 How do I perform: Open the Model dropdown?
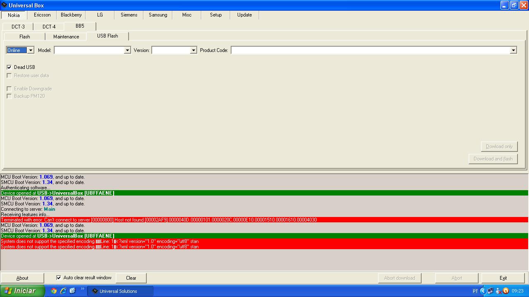pos(127,50)
